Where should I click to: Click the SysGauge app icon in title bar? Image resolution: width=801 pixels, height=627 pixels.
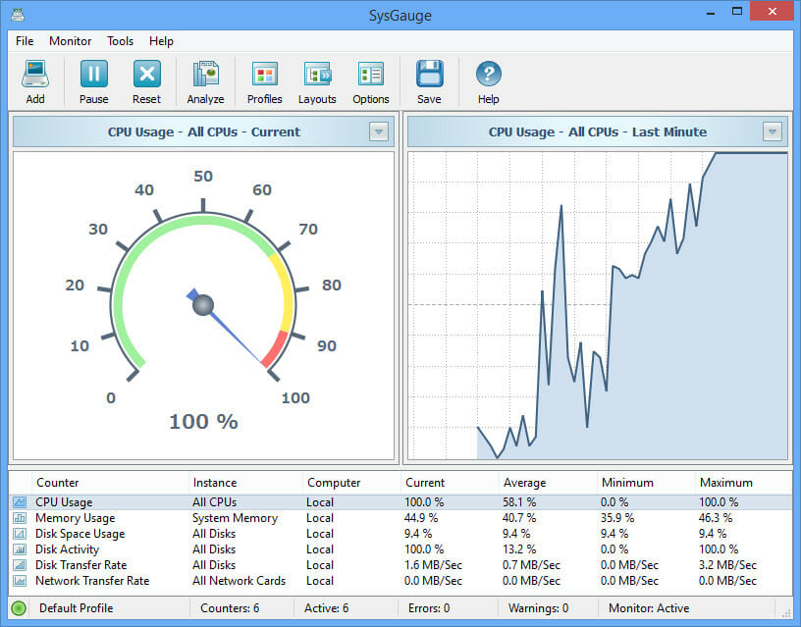(18, 15)
